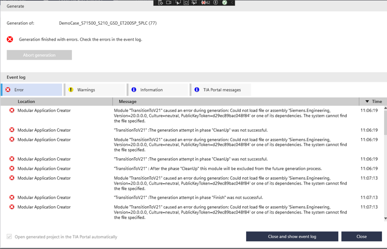Click the Abort generation button
The height and width of the screenshot is (249, 387).
pyautogui.click(x=39, y=55)
